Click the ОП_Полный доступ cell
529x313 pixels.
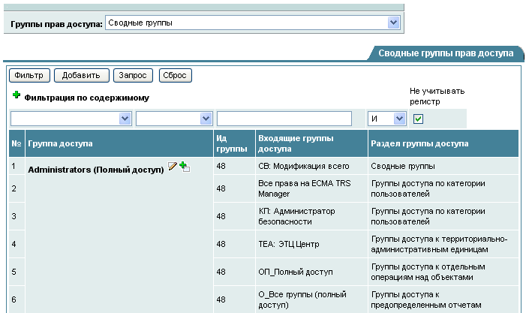(x=311, y=272)
